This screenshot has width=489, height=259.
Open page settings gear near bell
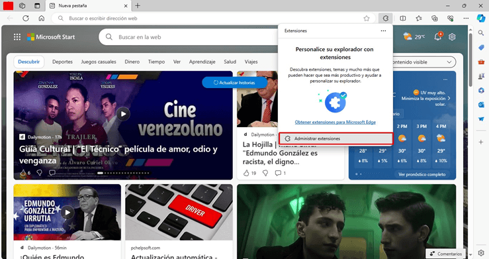(x=452, y=37)
